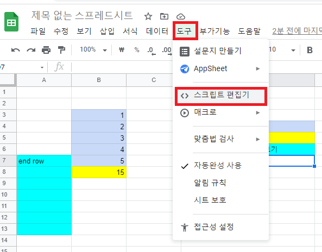Screen dimensions: 322x252
Task: Open the last edit history link
Action: pyautogui.click(x=297, y=31)
